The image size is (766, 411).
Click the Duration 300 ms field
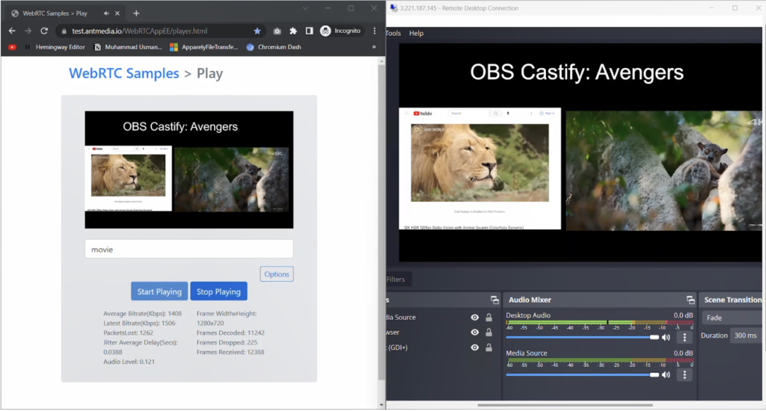746,336
